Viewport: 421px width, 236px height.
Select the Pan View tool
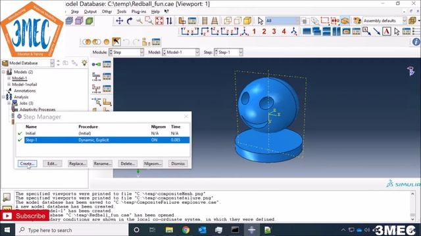tap(120, 21)
